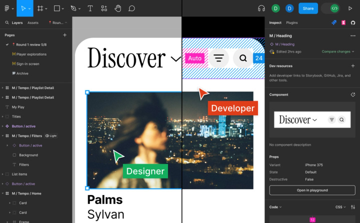The image size is (360, 223).
Task: Change the CSS language dropdown
Action: pos(340,207)
